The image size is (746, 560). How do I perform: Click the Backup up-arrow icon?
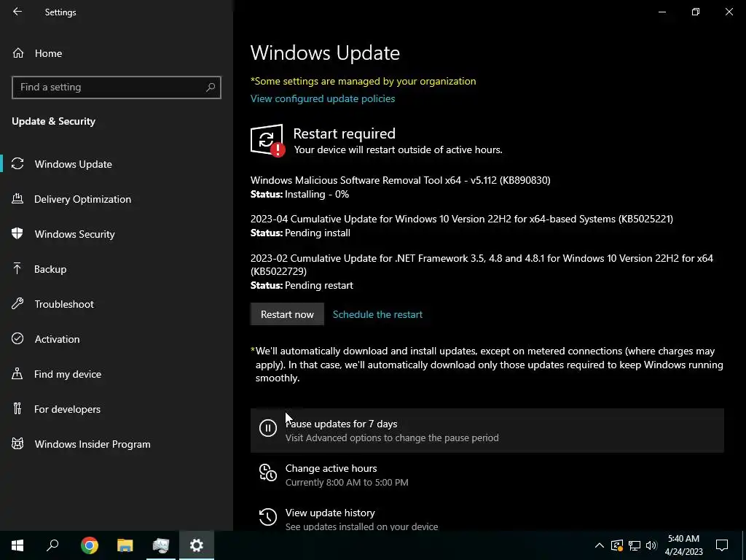pyautogui.click(x=17, y=269)
